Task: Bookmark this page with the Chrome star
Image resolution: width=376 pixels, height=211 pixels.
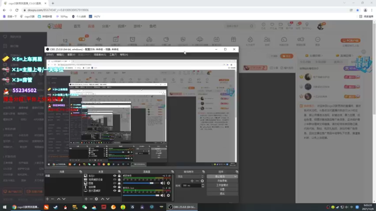Action: (358, 10)
